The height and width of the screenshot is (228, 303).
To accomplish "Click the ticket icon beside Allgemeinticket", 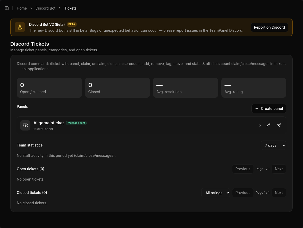I will pyautogui.click(x=25, y=125).
